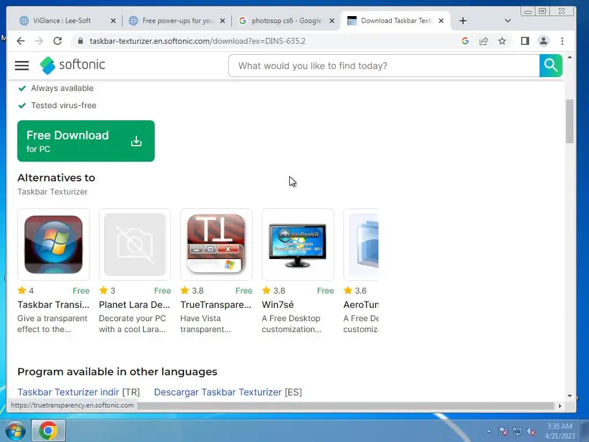Switch to Free power-ups for you tab
589x442 pixels.
click(x=178, y=21)
